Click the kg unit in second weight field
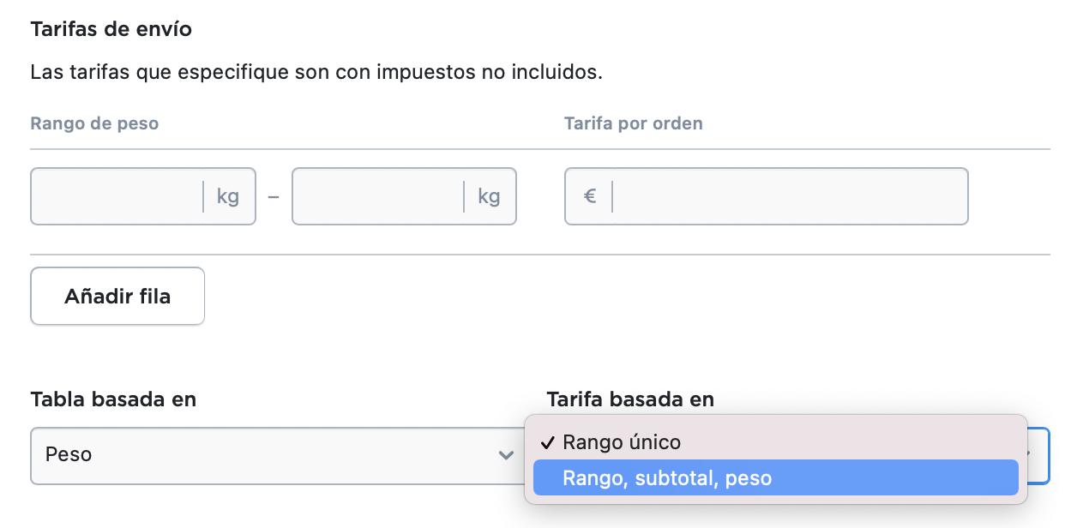1077x528 pixels. [489, 196]
